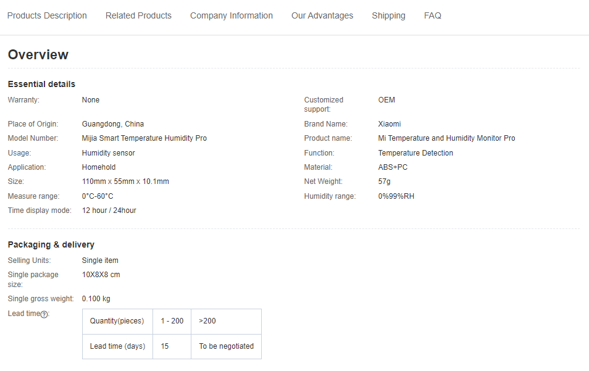Viewport: 589px width, 371px height.
Task: Click the Temperature Detection function value
Action: click(x=416, y=153)
